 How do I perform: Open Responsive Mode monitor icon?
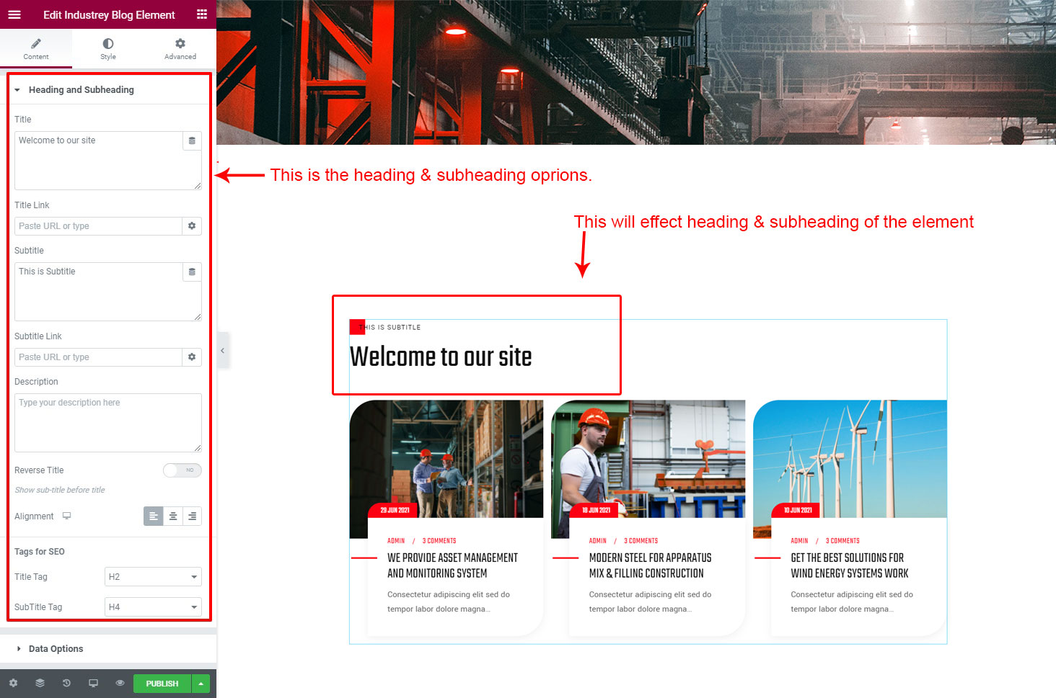coord(93,683)
